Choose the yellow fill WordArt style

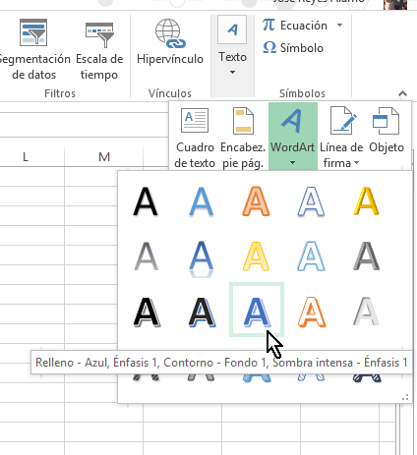point(256,256)
